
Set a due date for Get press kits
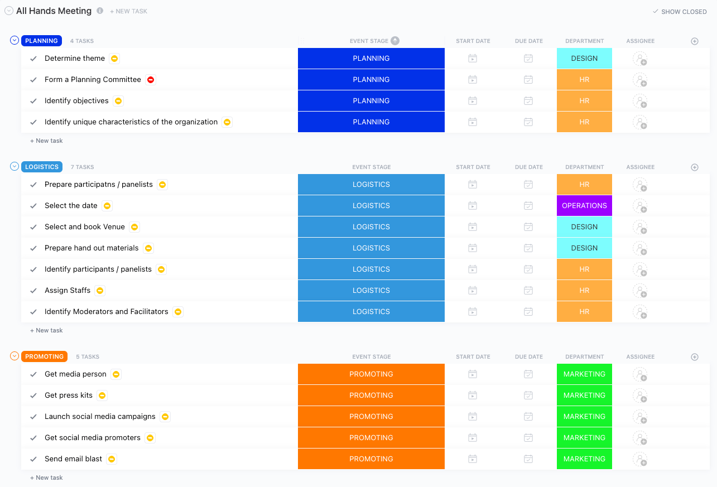pyautogui.click(x=528, y=395)
